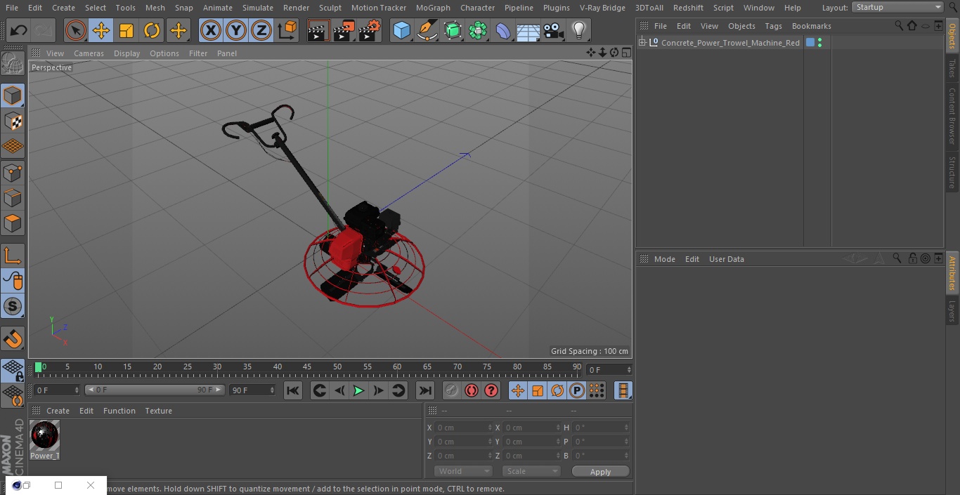Click the Apply button
Image resolution: width=960 pixels, height=495 pixels.
tap(600, 472)
